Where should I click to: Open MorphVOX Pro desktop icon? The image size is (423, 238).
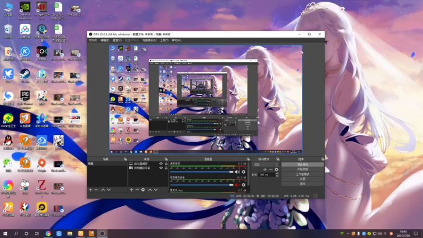pyautogui.click(x=42, y=11)
